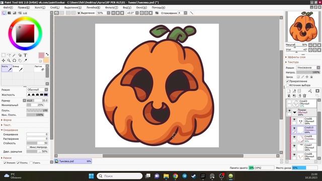The width and height of the screenshot is (322, 181).
Task: Open File Explorer from the taskbar
Action: click(x=166, y=176)
